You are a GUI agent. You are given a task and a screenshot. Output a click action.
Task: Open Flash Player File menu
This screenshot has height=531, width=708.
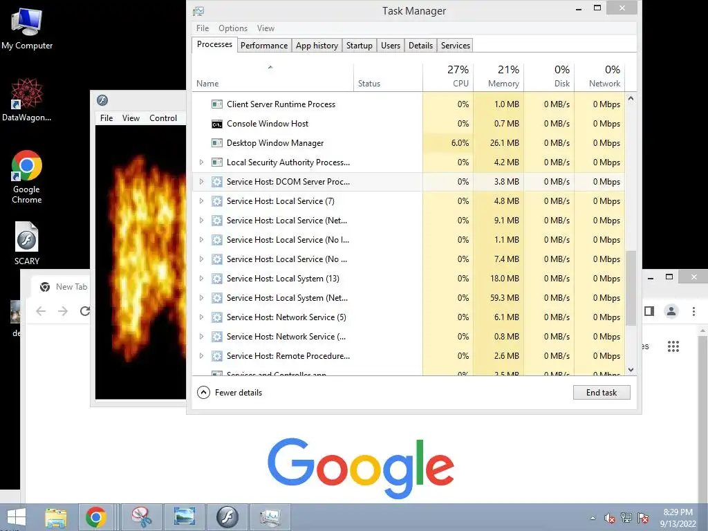pyautogui.click(x=106, y=118)
